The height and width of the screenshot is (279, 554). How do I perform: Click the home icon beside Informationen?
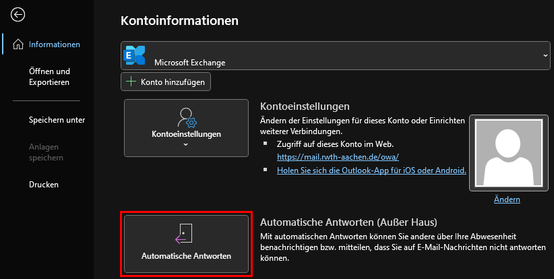pos(18,44)
